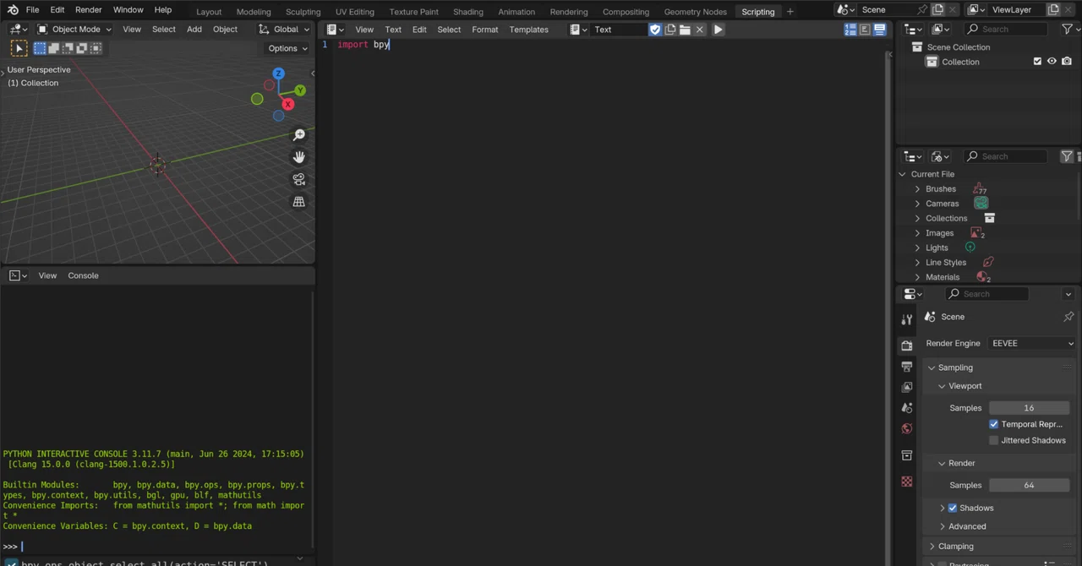Expand Brushes in data browser
Viewport: 1082px width, 566px height.
917,189
